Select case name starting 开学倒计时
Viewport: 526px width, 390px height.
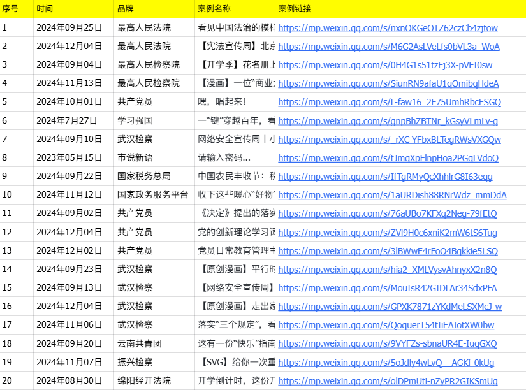pyautogui.click(x=235, y=380)
